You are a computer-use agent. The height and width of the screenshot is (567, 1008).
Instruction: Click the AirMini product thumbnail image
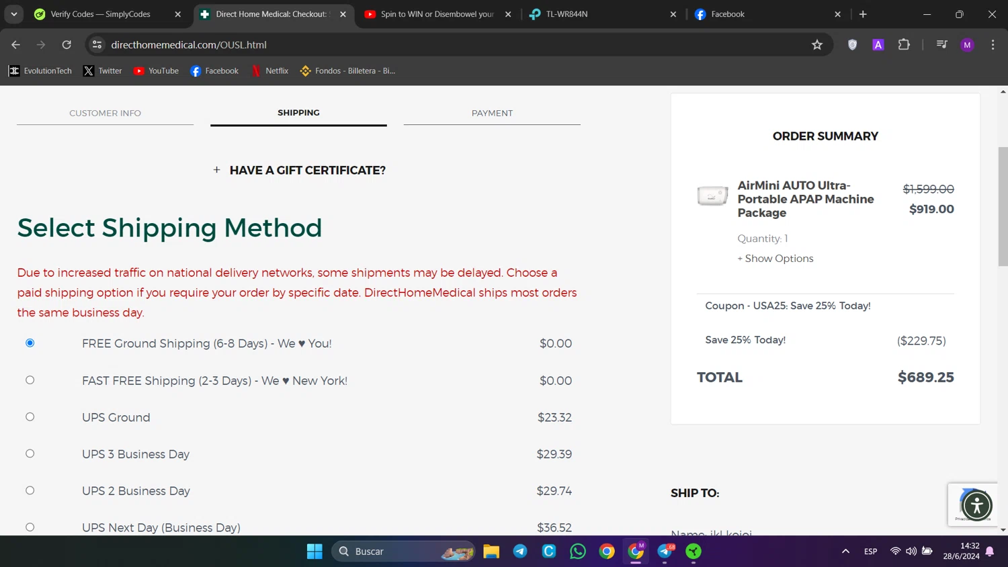(x=712, y=195)
